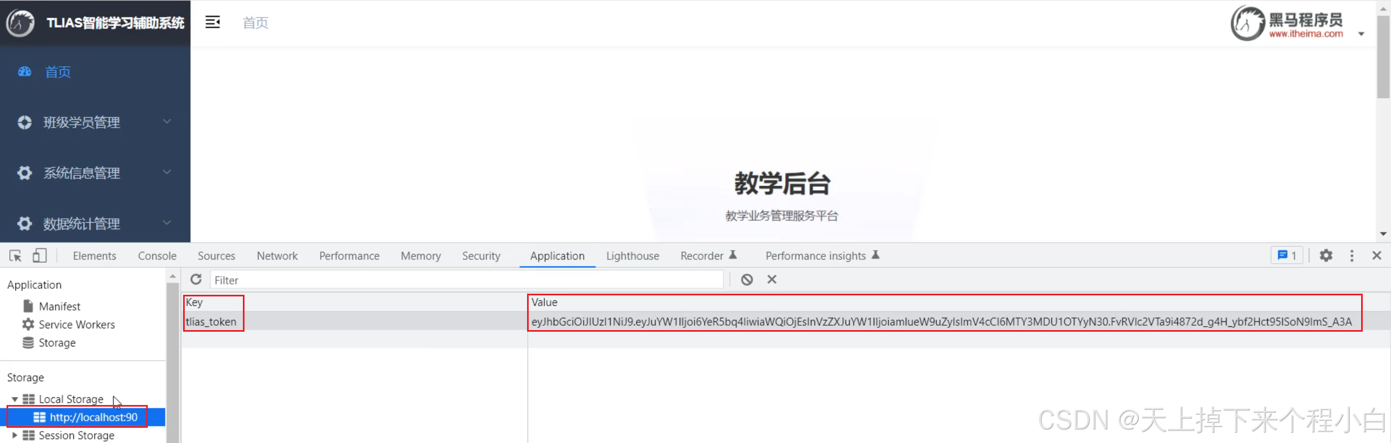Select Storage under Application section

57,343
